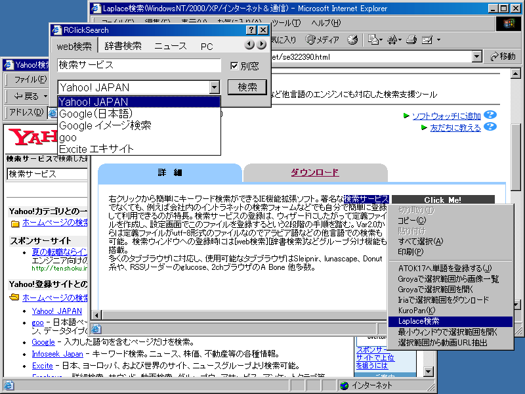Open the ソフトウォッチに追加 link

[446, 116]
